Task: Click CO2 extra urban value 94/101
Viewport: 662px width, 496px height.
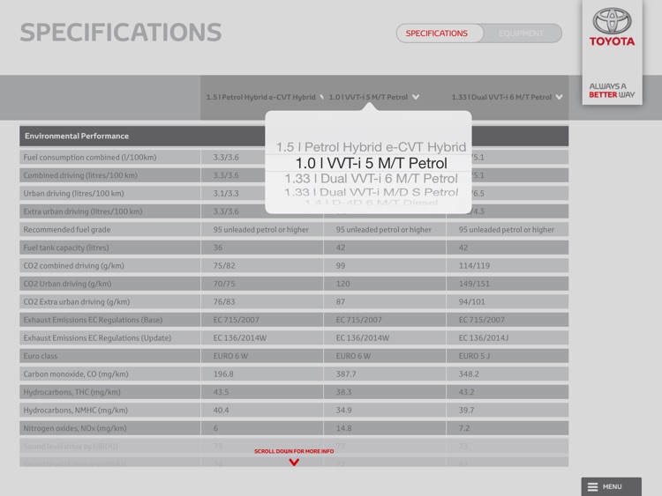Action: click(472, 301)
